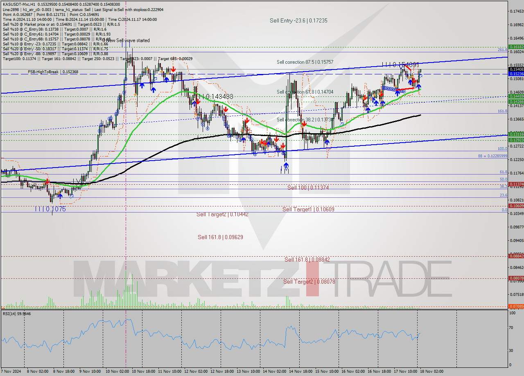Image resolution: width=524 pixels, height=376 pixels.
Task: Click the 'Sell Target2 | 0.08078' label
Action: [309, 282]
